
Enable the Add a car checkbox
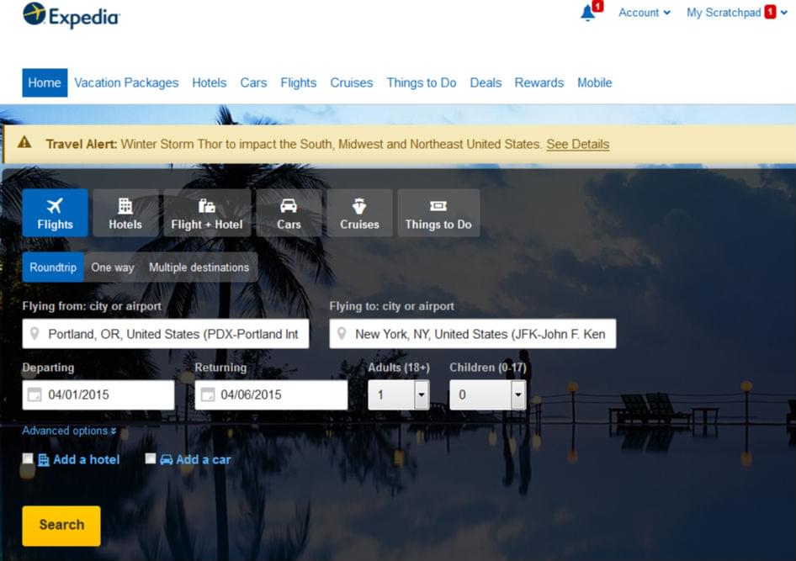151,458
